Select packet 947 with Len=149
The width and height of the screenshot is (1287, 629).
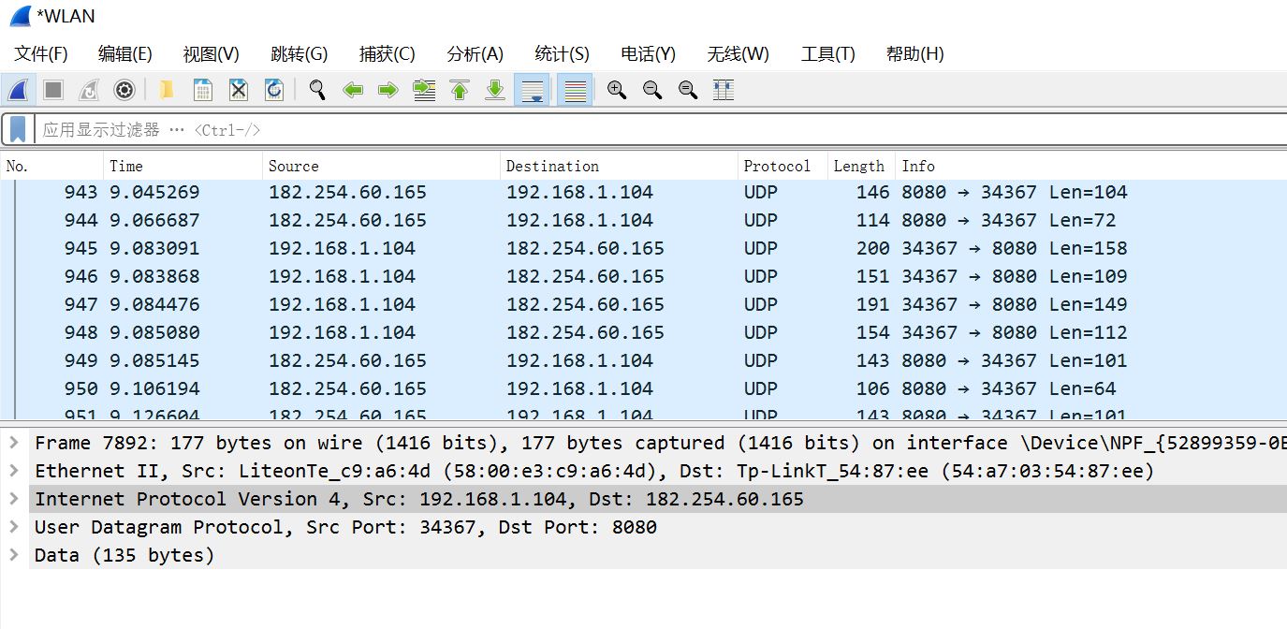tap(643, 304)
